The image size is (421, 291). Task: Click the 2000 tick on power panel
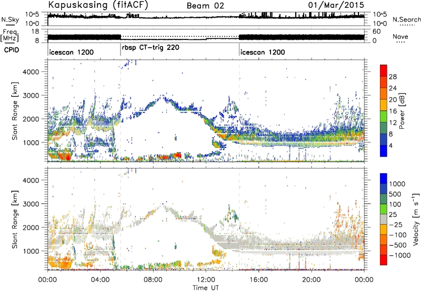coord(32,119)
